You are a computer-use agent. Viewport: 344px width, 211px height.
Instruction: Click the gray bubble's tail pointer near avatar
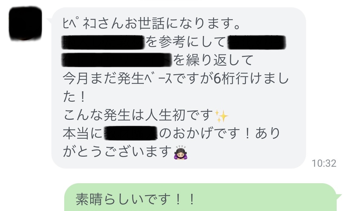pyautogui.click(x=50, y=20)
